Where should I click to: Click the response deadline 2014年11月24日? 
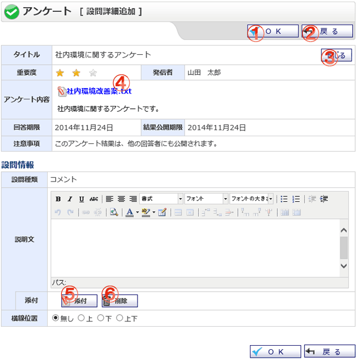tap(84, 127)
